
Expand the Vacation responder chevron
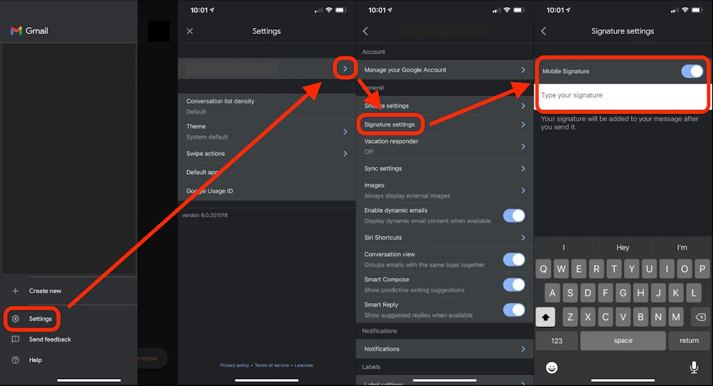click(523, 146)
